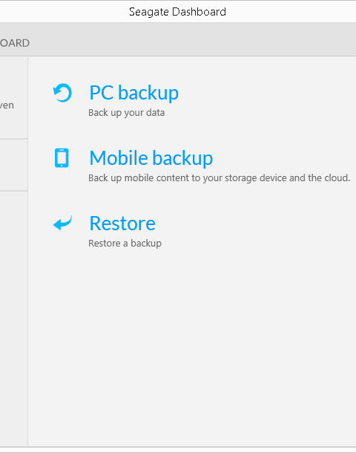Viewport: 356px width, 453px height.
Task: Select the Restore heading link
Action: click(122, 224)
